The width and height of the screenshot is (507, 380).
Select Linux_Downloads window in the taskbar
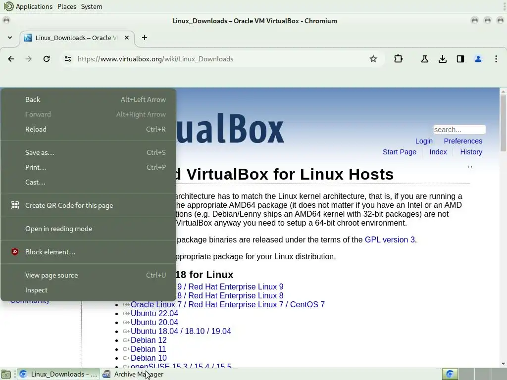(x=58, y=374)
